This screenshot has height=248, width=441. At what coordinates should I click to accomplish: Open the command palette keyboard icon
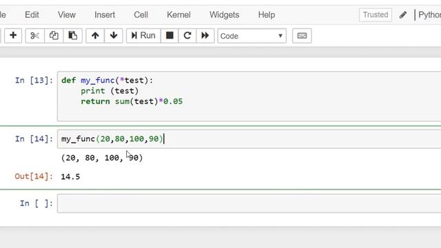(x=302, y=36)
